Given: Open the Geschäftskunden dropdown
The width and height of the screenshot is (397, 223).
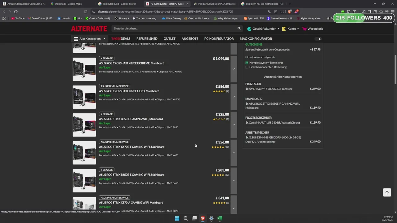Looking at the screenshot, I should coord(263,28).
